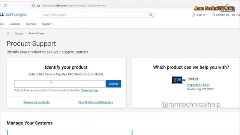Open the Inspiron 15 5567 link

[198, 85]
